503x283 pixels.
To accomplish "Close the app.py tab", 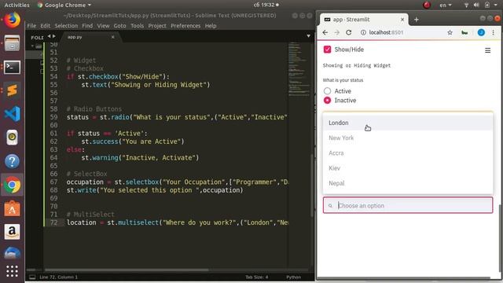I will (x=112, y=37).
